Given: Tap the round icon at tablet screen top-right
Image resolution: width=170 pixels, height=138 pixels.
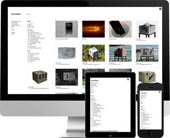Looking at the screenshot, I should tap(128, 79).
